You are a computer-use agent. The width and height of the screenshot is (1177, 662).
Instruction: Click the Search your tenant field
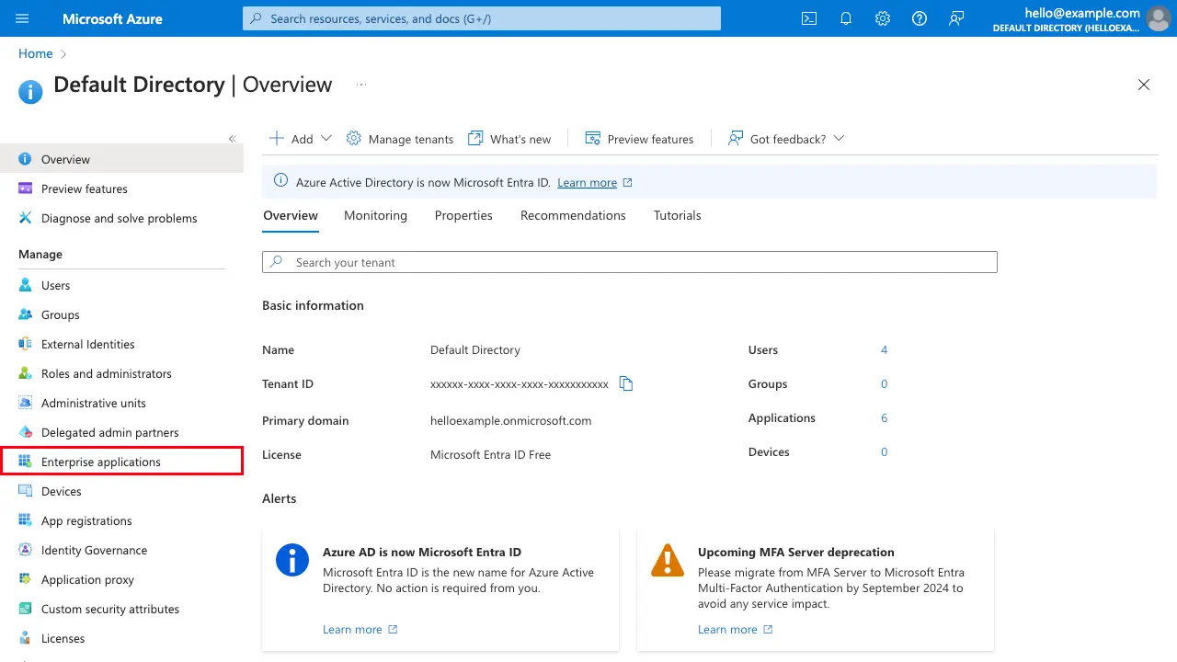pyautogui.click(x=630, y=262)
